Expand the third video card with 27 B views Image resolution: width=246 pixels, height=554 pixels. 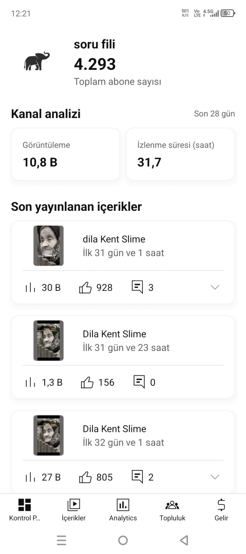(215, 477)
